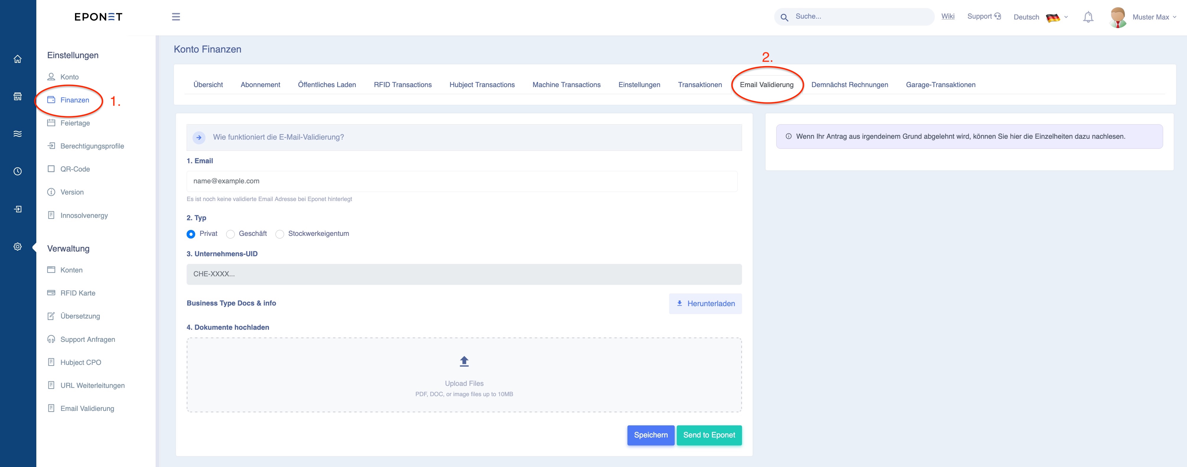Click the login arrow icon in rail
This screenshot has height=467, width=1187.
(x=17, y=209)
